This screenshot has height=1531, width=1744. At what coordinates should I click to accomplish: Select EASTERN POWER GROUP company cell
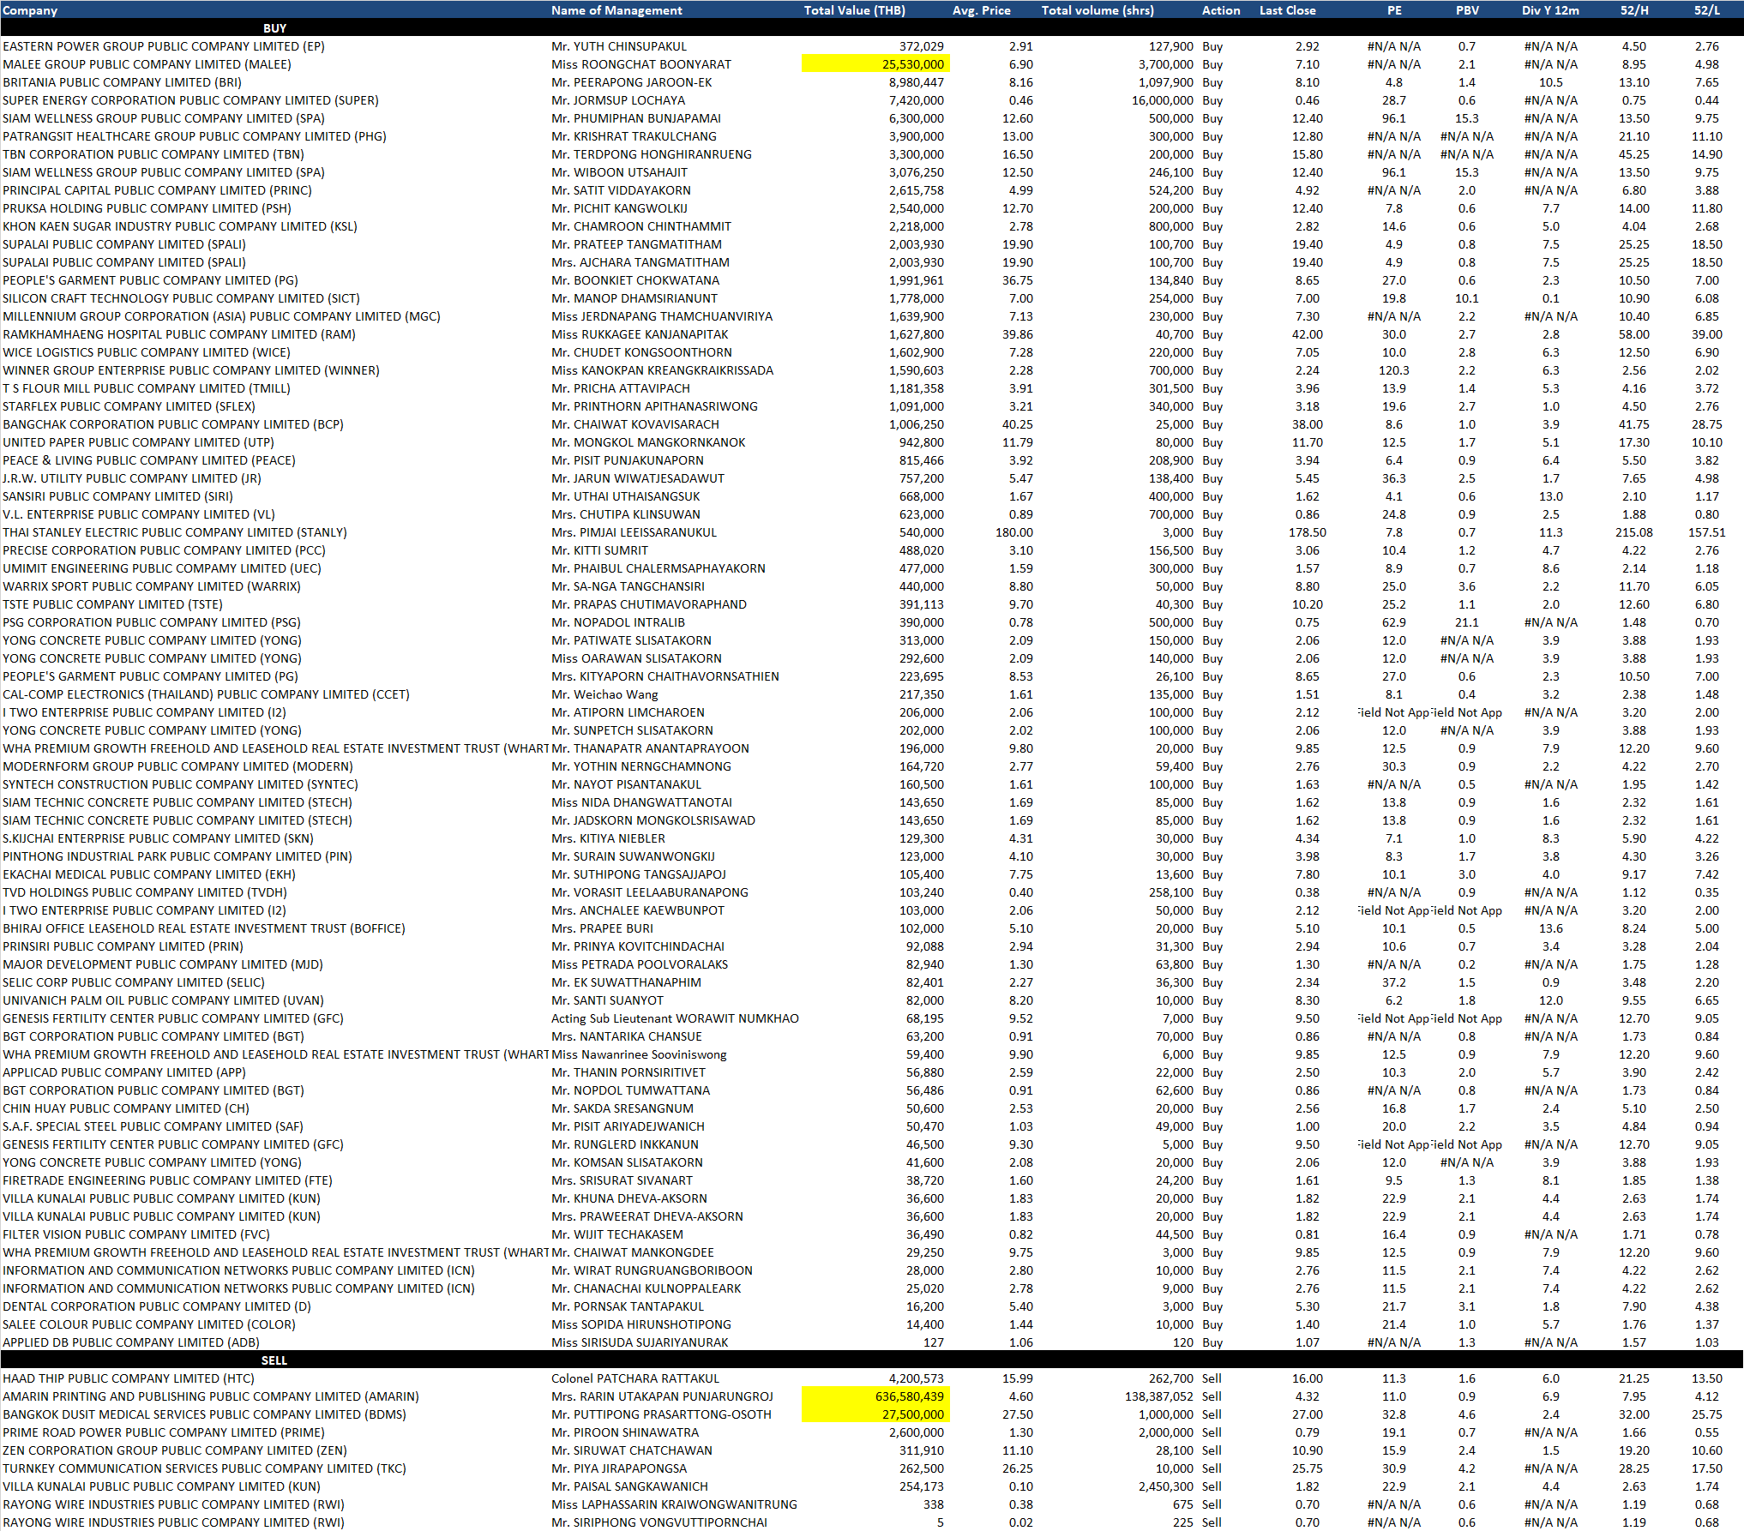(163, 46)
